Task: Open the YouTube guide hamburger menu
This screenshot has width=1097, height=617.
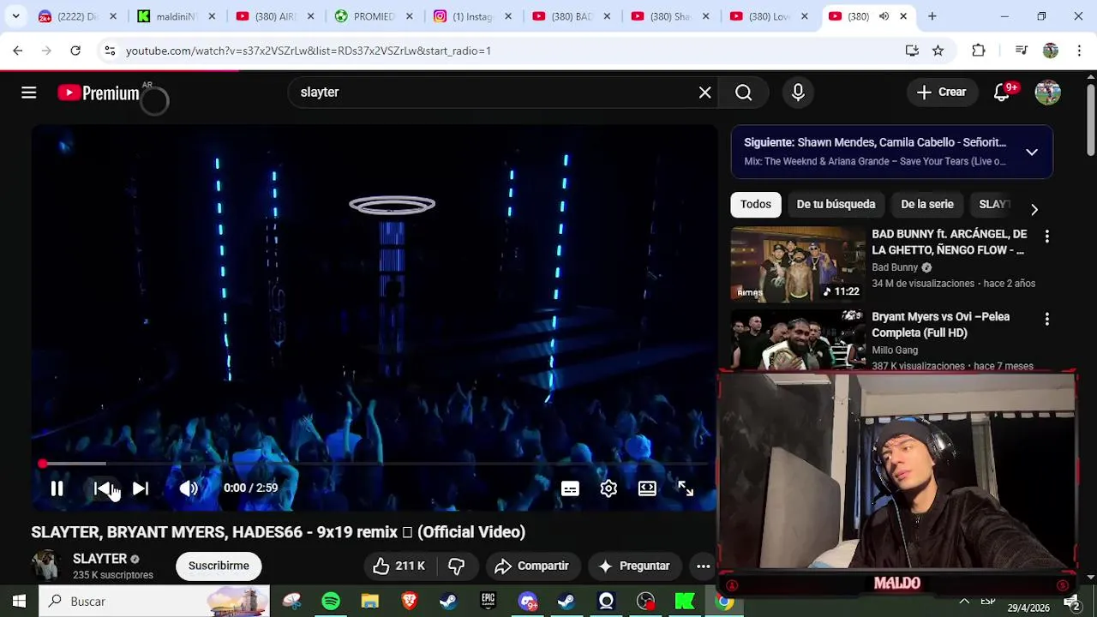Action: pyautogui.click(x=28, y=93)
